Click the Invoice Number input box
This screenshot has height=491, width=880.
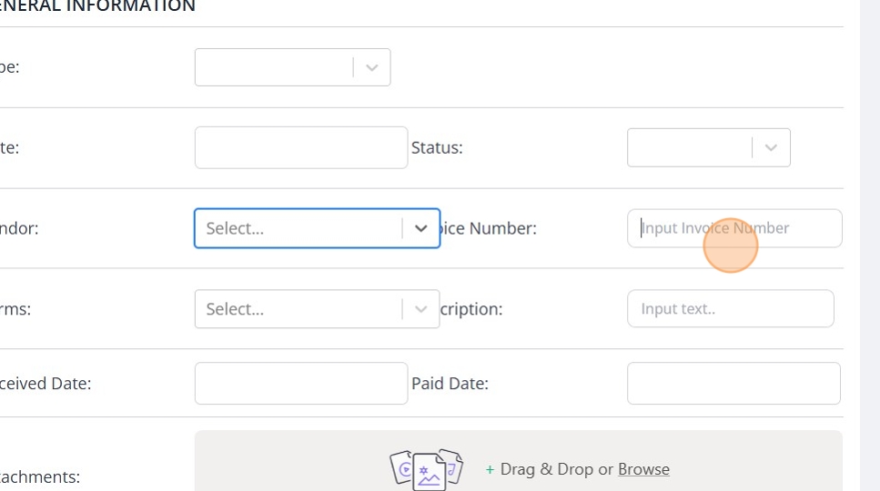733,228
